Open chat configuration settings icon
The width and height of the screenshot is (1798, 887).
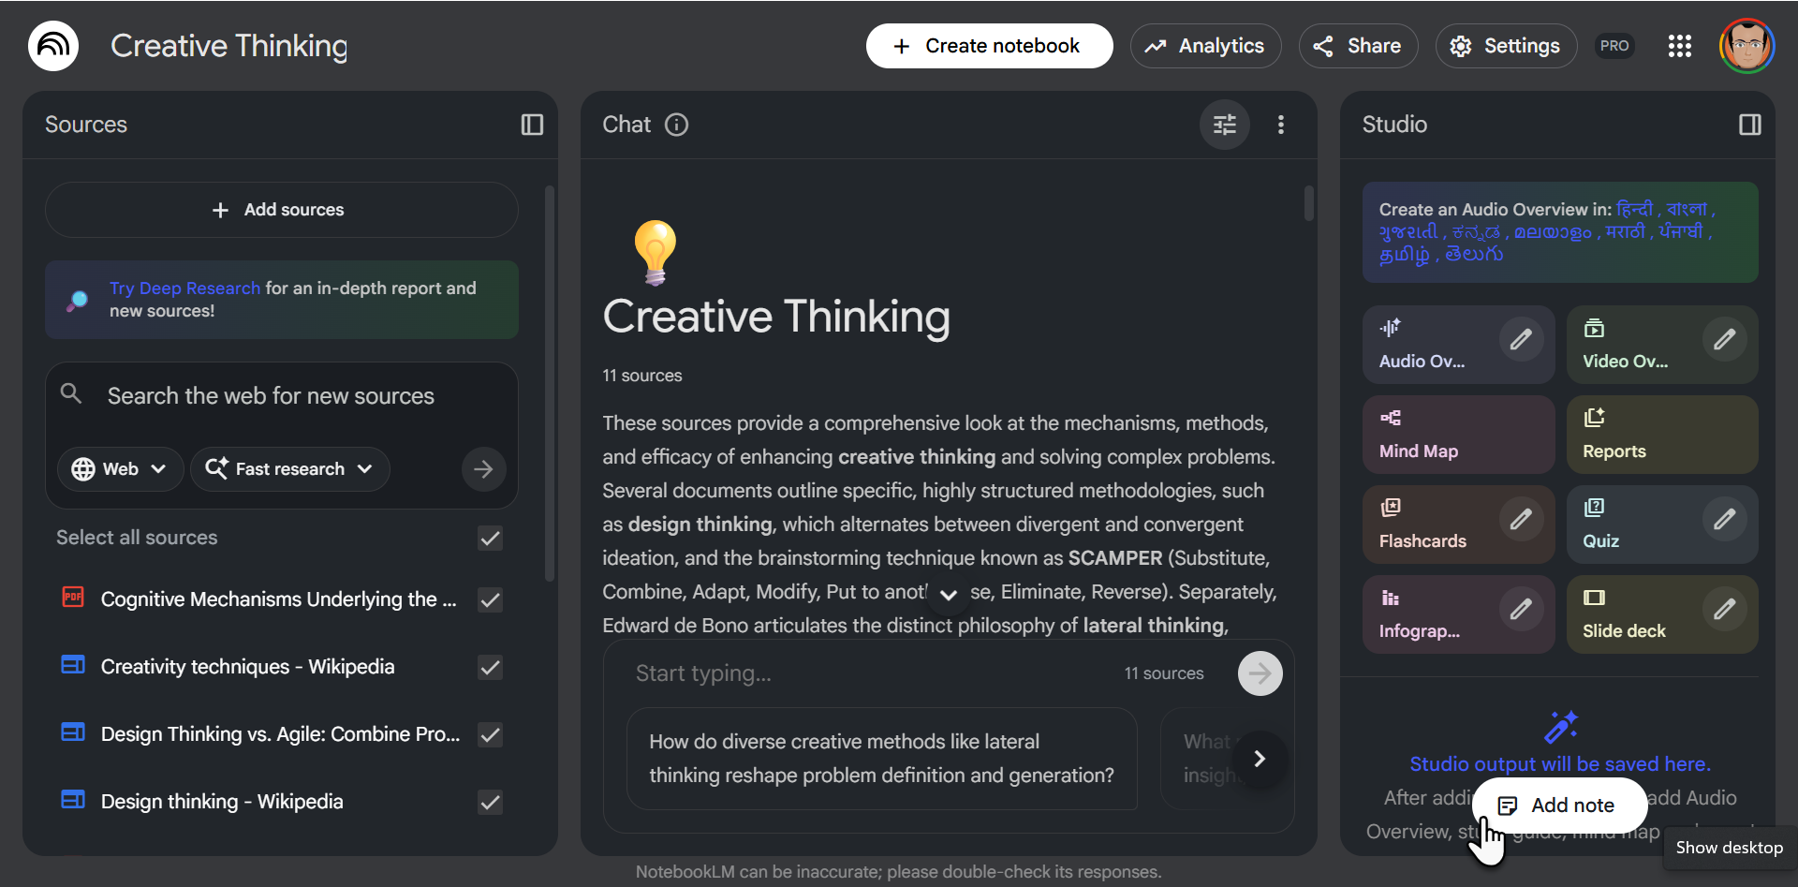1225,125
